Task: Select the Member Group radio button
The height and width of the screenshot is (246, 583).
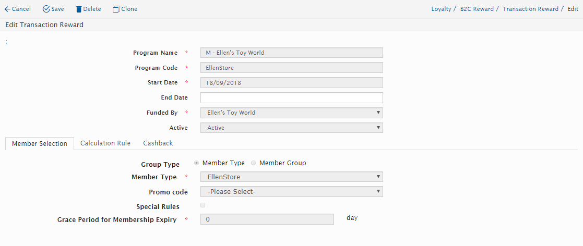Action: pos(254,163)
